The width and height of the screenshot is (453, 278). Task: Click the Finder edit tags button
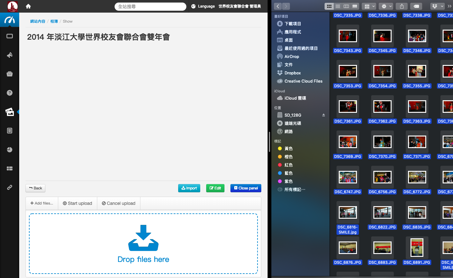[416, 6]
